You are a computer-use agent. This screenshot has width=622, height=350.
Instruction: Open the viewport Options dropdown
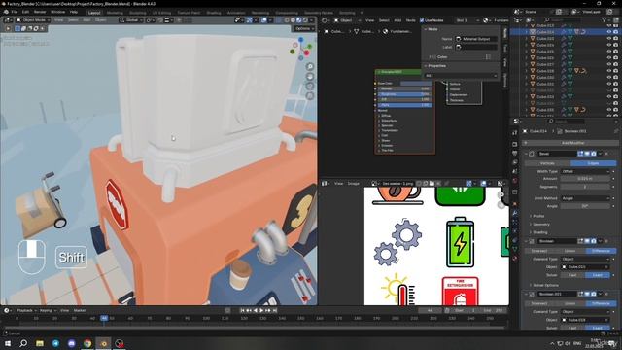(x=304, y=28)
